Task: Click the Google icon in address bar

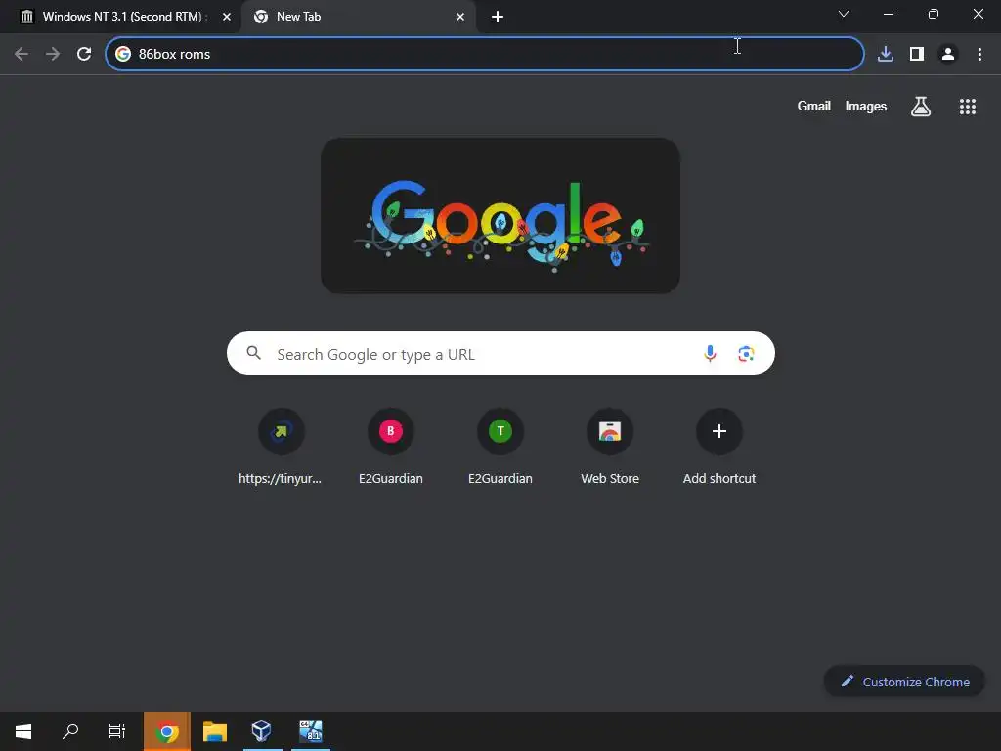Action: 123,54
